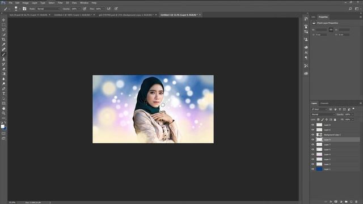Screen dimensions: 363x204
Task: Select the Blur tool
Action: tap(3, 79)
